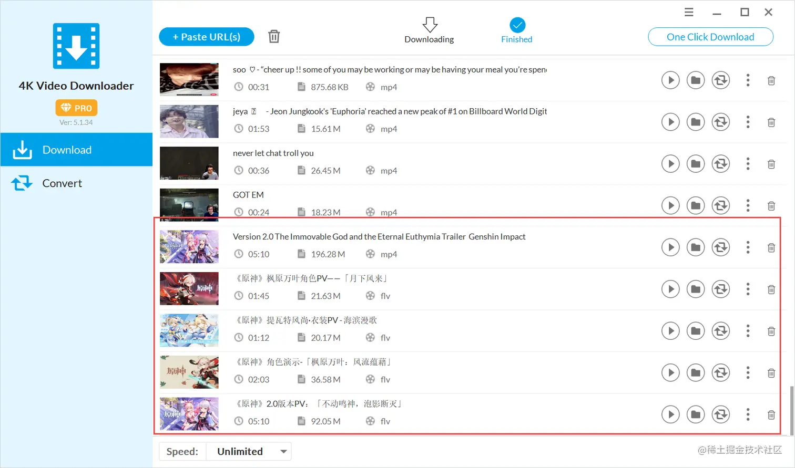Open folder for Jungkook Euphoria video
This screenshot has width=795, height=468.
696,122
